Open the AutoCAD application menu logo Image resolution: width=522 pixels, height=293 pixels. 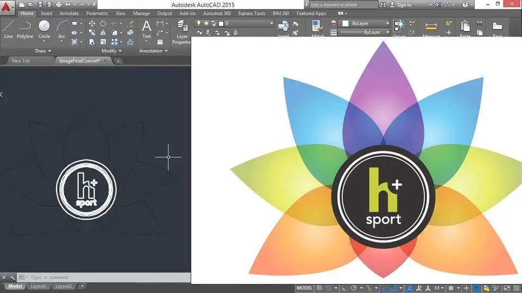tap(7, 7)
